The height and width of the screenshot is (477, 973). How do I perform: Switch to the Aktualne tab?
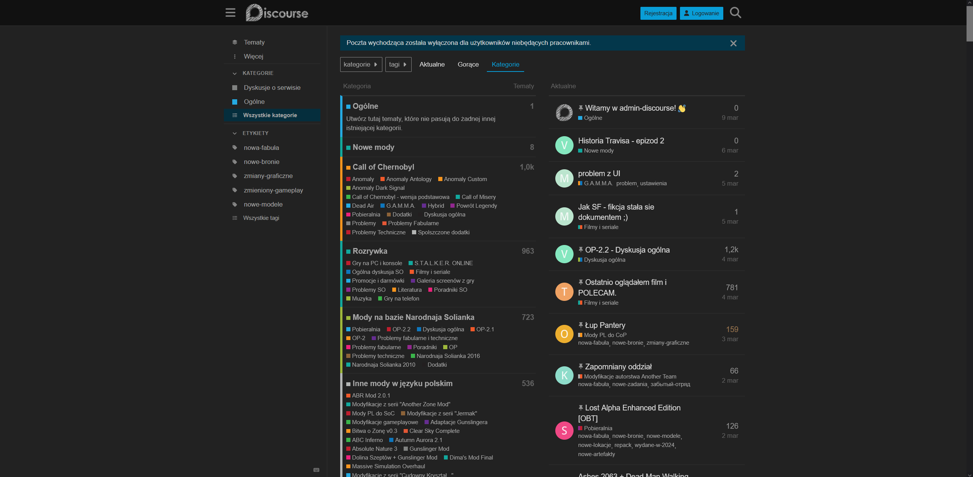tap(432, 64)
